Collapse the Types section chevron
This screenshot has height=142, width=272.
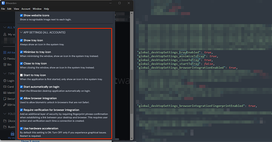click(5, 74)
